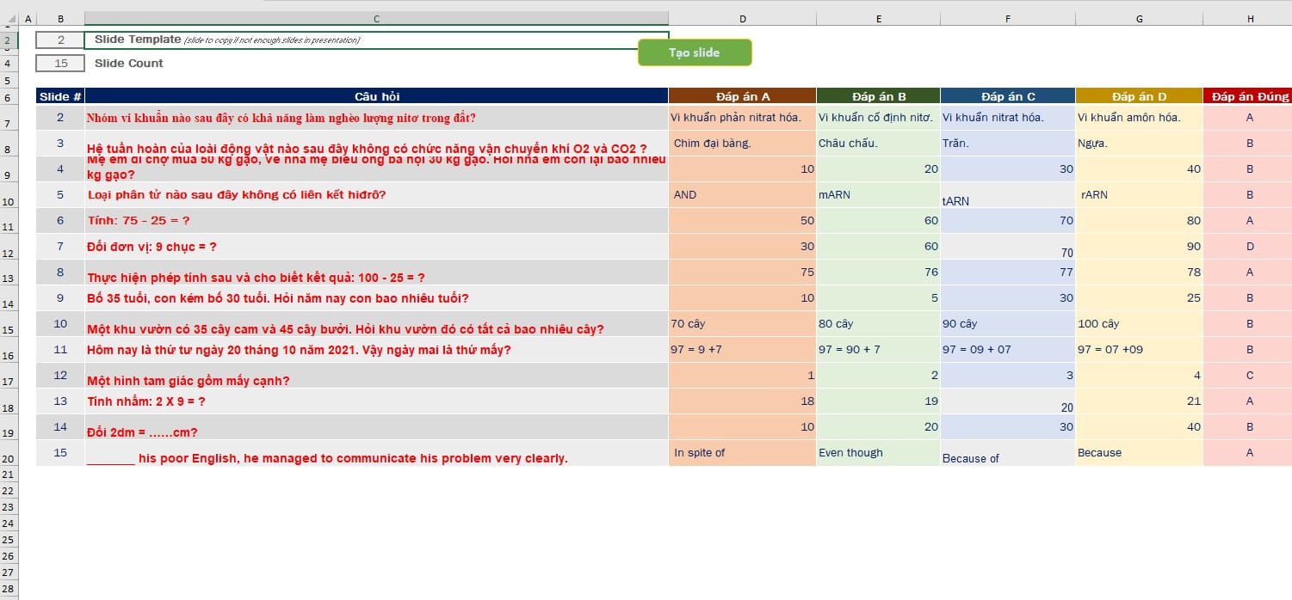Viewport: 1292px width, 600px height.
Task: Select answer Vi khuẩn cố định nitơ
Action: [x=878, y=118]
